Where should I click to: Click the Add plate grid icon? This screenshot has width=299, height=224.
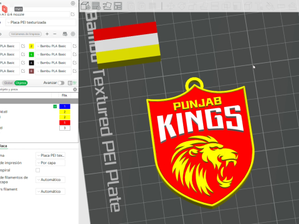[x=96, y=6]
